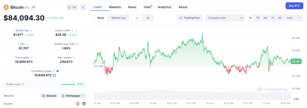Add Bitcoin to watchlist star button

pyautogui.click(x=72, y=7)
